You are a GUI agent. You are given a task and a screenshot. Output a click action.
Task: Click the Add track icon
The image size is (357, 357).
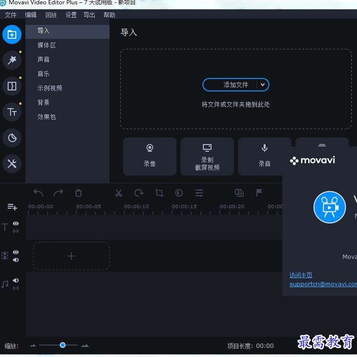click(12, 207)
